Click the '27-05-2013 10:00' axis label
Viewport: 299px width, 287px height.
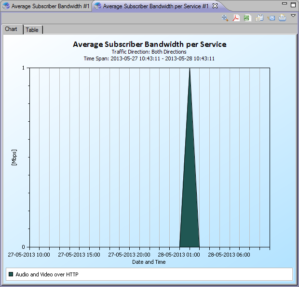click(29, 255)
